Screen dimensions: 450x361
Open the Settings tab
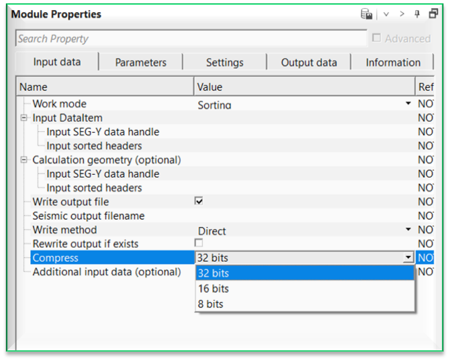click(224, 62)
